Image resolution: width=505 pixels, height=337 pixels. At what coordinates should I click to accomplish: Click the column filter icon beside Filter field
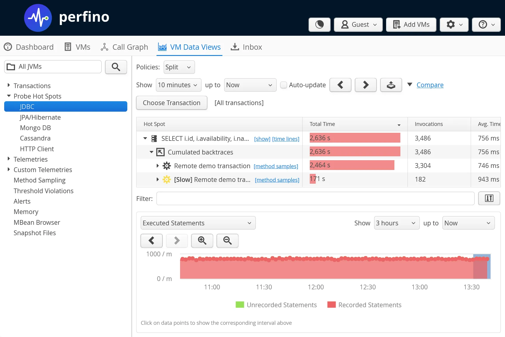[489, 198]
